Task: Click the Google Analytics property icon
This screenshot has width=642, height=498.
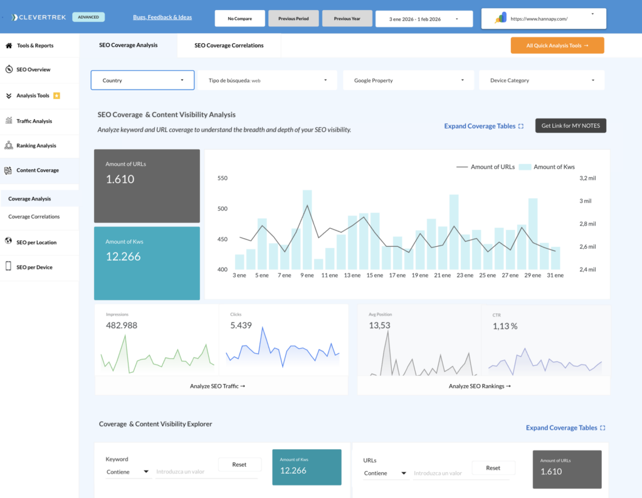Action: pyautogui.click(x=500, y=18)
